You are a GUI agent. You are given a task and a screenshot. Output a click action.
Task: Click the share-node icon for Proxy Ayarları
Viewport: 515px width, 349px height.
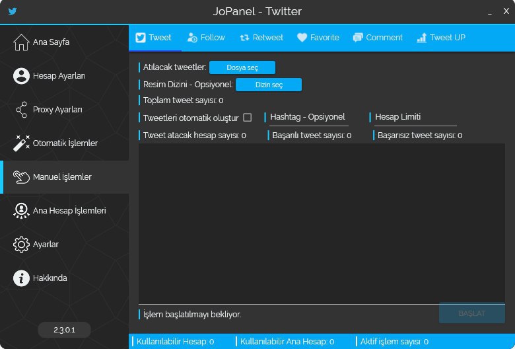(x=21, y=110)
